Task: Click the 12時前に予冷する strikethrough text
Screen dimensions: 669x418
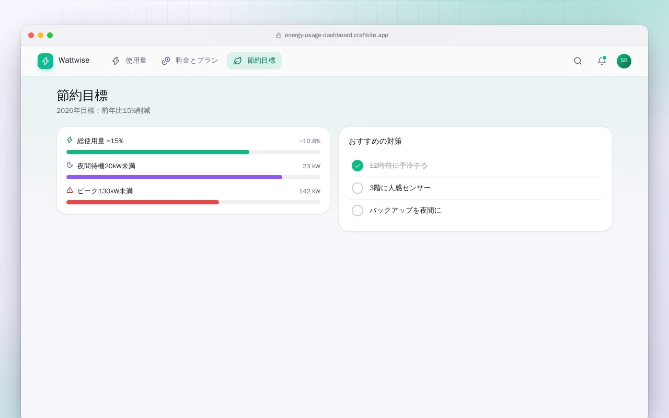Action: (398, 166)
